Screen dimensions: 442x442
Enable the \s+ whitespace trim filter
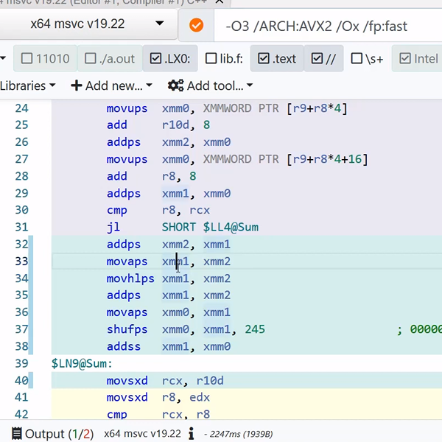[x=367, y=59]
